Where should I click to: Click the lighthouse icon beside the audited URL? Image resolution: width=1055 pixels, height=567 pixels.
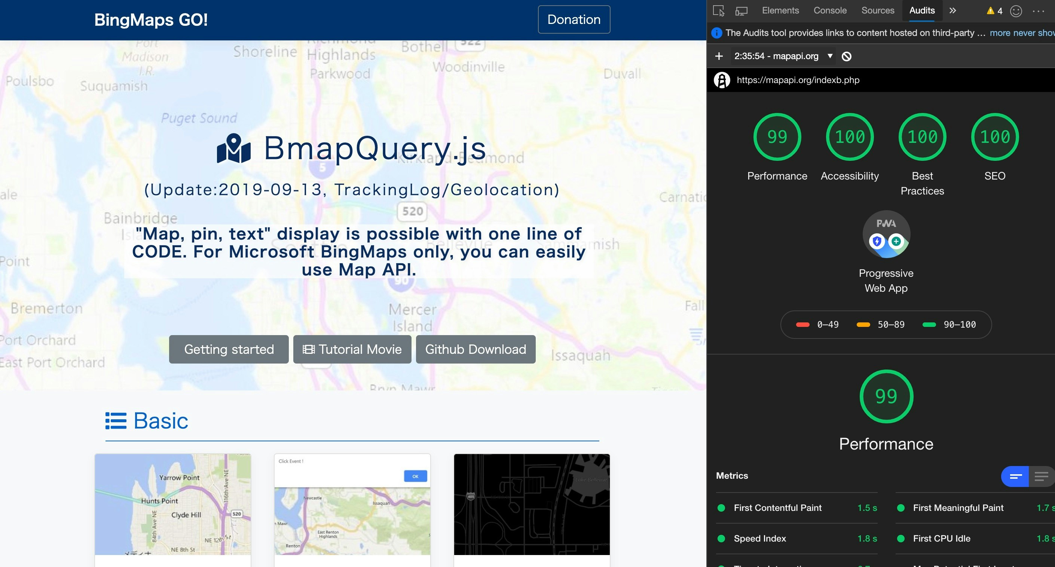pos(722,80)
